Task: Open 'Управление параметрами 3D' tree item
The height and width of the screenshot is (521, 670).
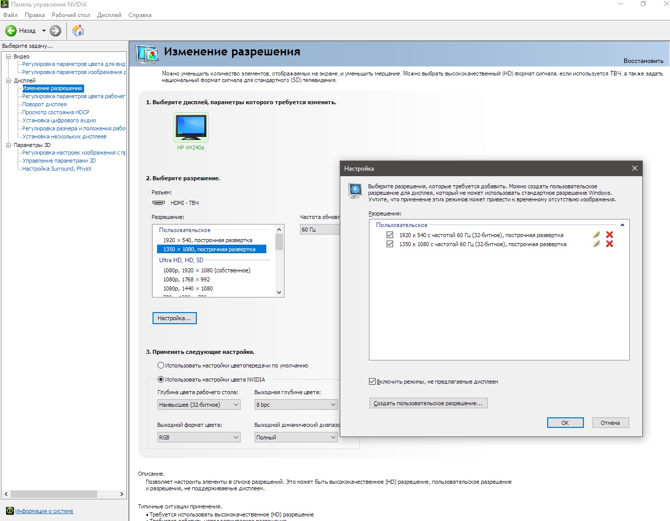Action: pos(59,161)
